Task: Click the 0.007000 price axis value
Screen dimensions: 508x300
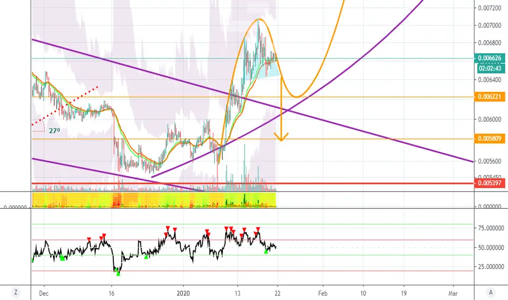Action: (x=489, y=25)
